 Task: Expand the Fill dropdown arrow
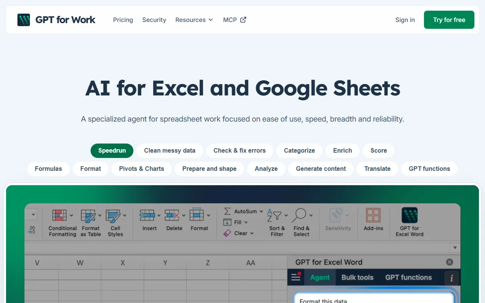coord(246,222)
